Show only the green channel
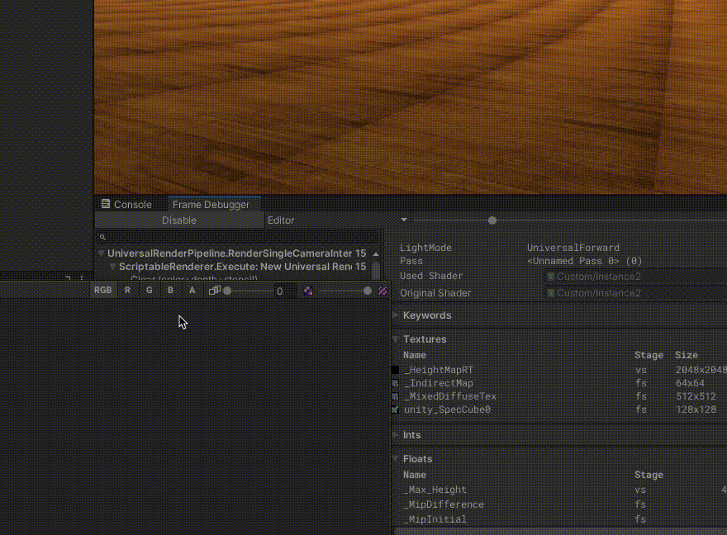 [x=149, y=290]
